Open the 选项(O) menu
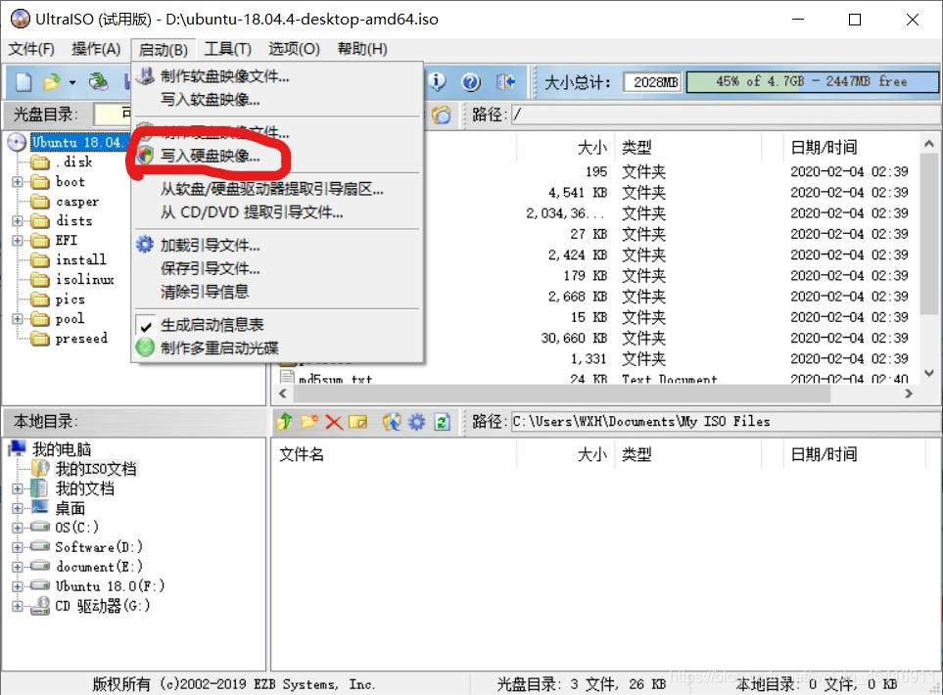 coord(294,49)
